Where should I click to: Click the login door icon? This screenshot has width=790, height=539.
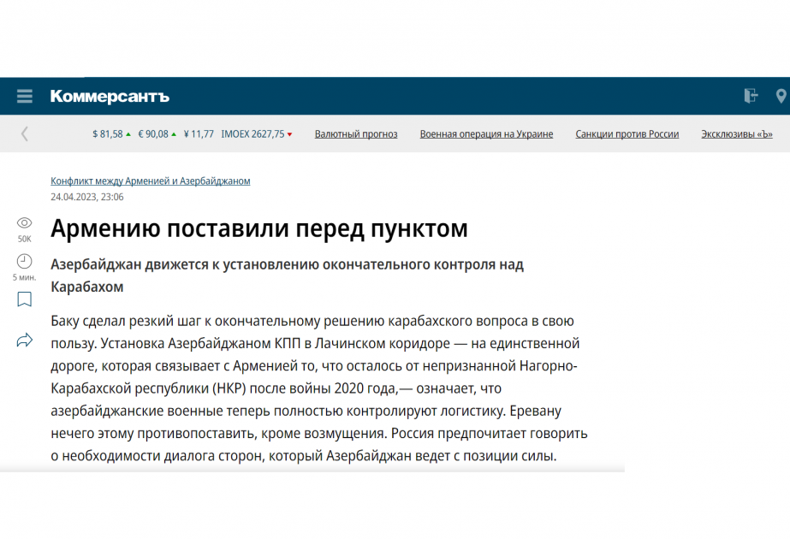(751, 96)
